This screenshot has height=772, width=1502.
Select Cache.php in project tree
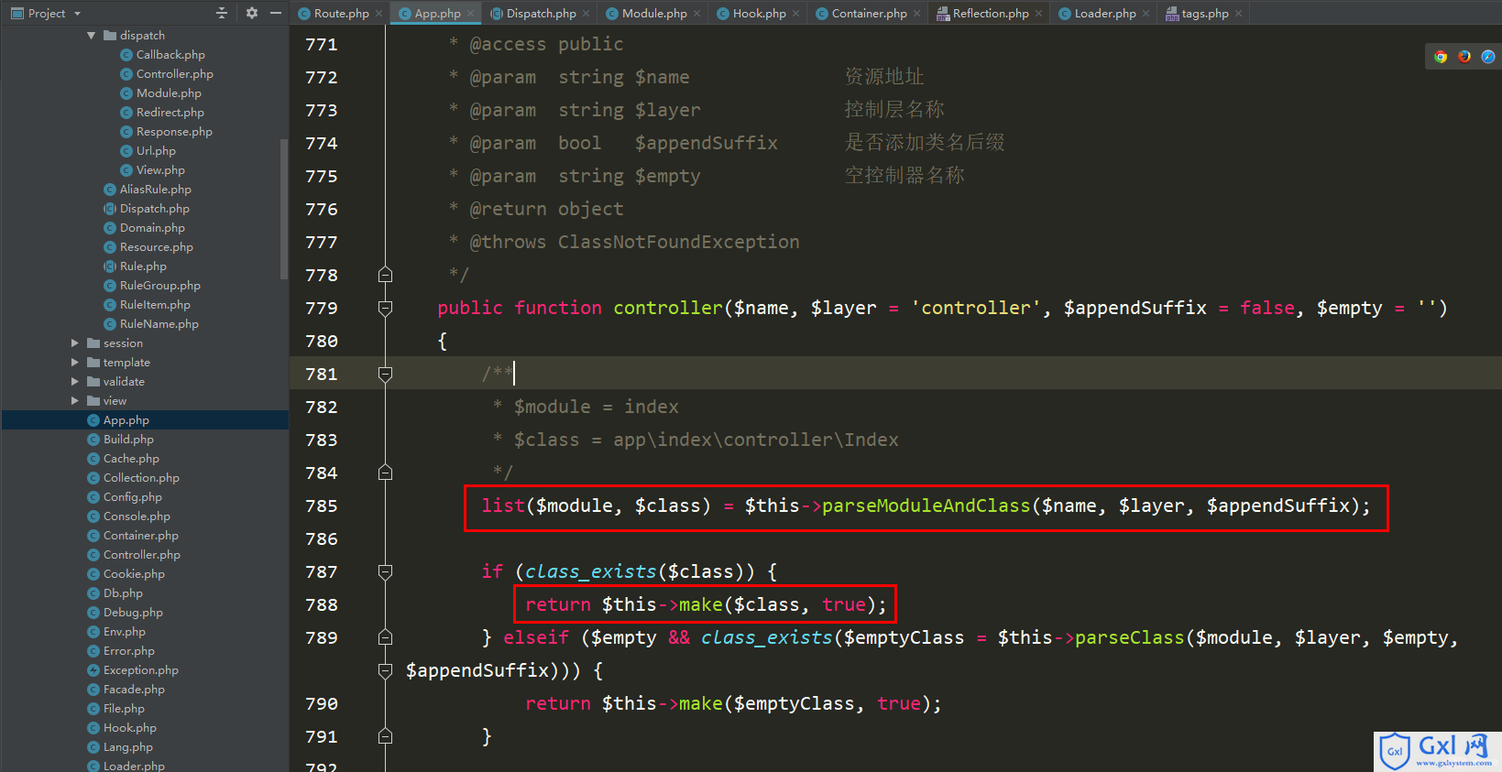coord(131,459)
